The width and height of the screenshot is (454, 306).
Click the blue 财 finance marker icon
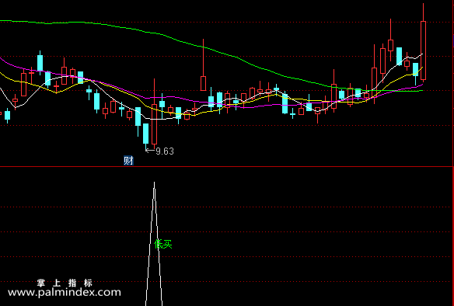coord(128,161)
